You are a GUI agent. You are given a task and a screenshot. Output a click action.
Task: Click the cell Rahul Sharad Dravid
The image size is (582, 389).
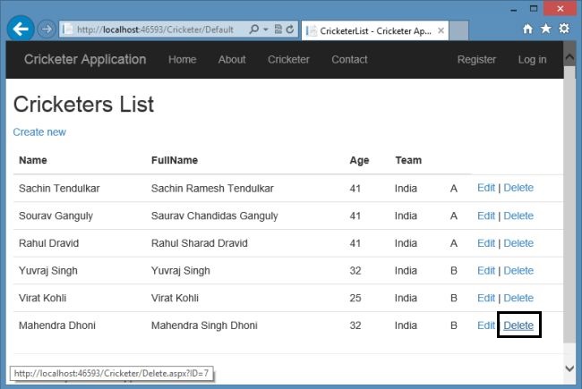point(200,243)
